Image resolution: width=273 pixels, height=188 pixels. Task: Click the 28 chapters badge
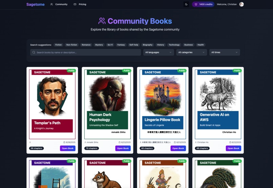tap(36, 148)
